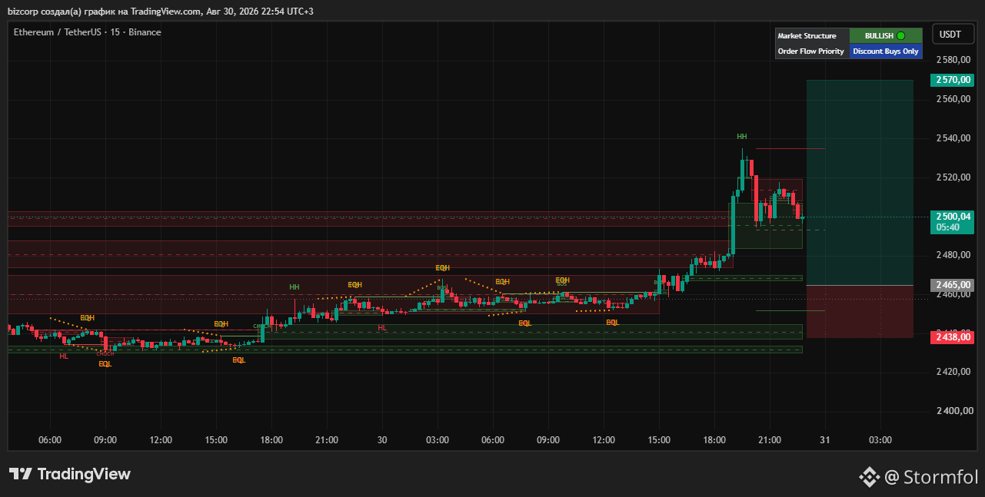Image resolution: width=985 pixels, height=497 pixels.
Task: Click the 2570,00 take-profit price label
Action: pos(952,80)
